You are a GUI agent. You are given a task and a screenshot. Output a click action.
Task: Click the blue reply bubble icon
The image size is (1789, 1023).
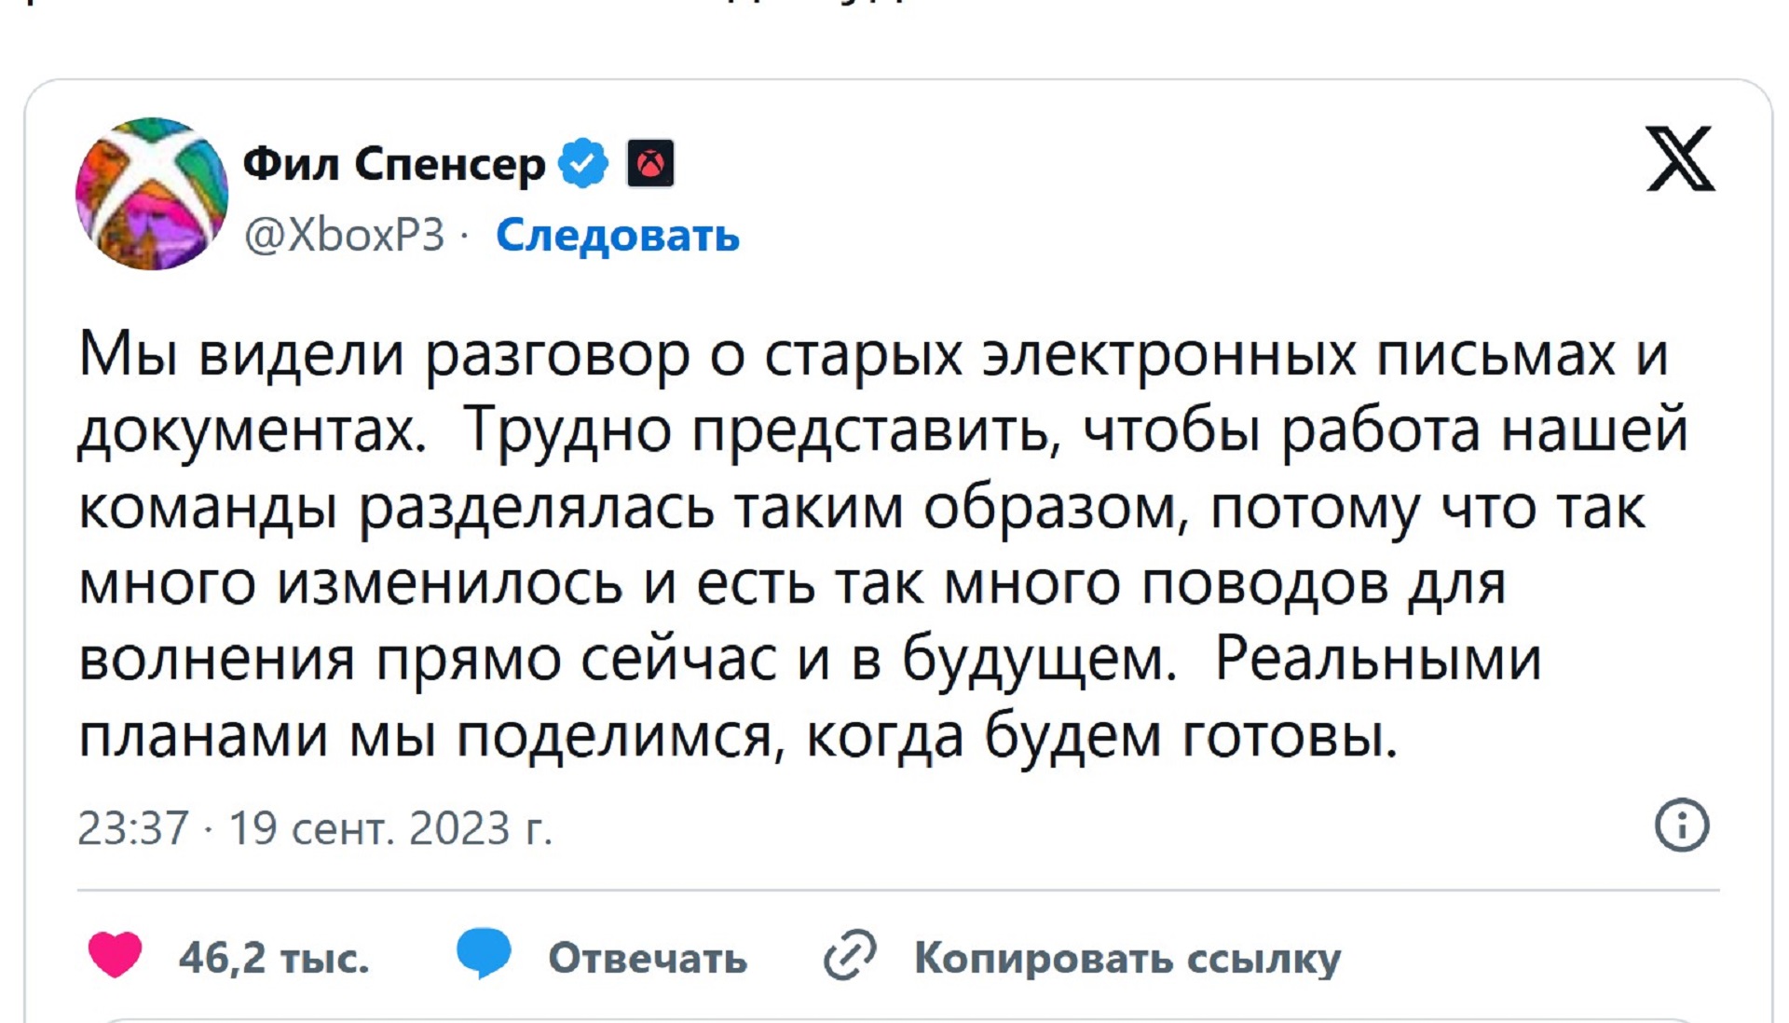tap(484, 953)
